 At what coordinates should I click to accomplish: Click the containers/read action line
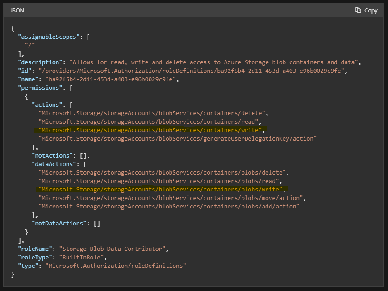(x=148, y=121)
